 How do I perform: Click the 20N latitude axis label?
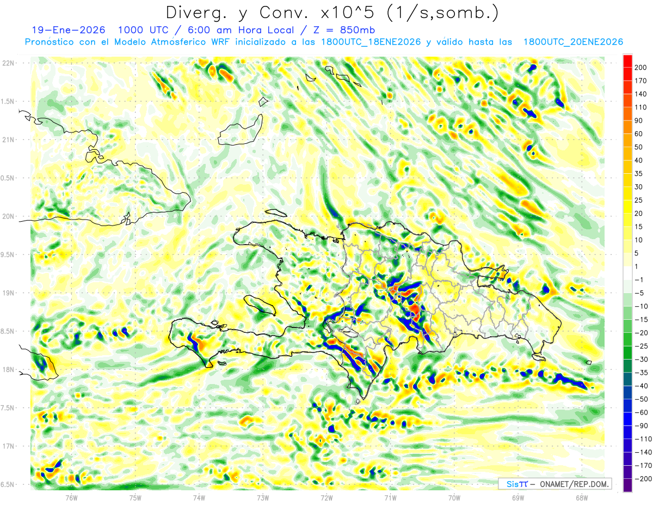click(8, 216)
